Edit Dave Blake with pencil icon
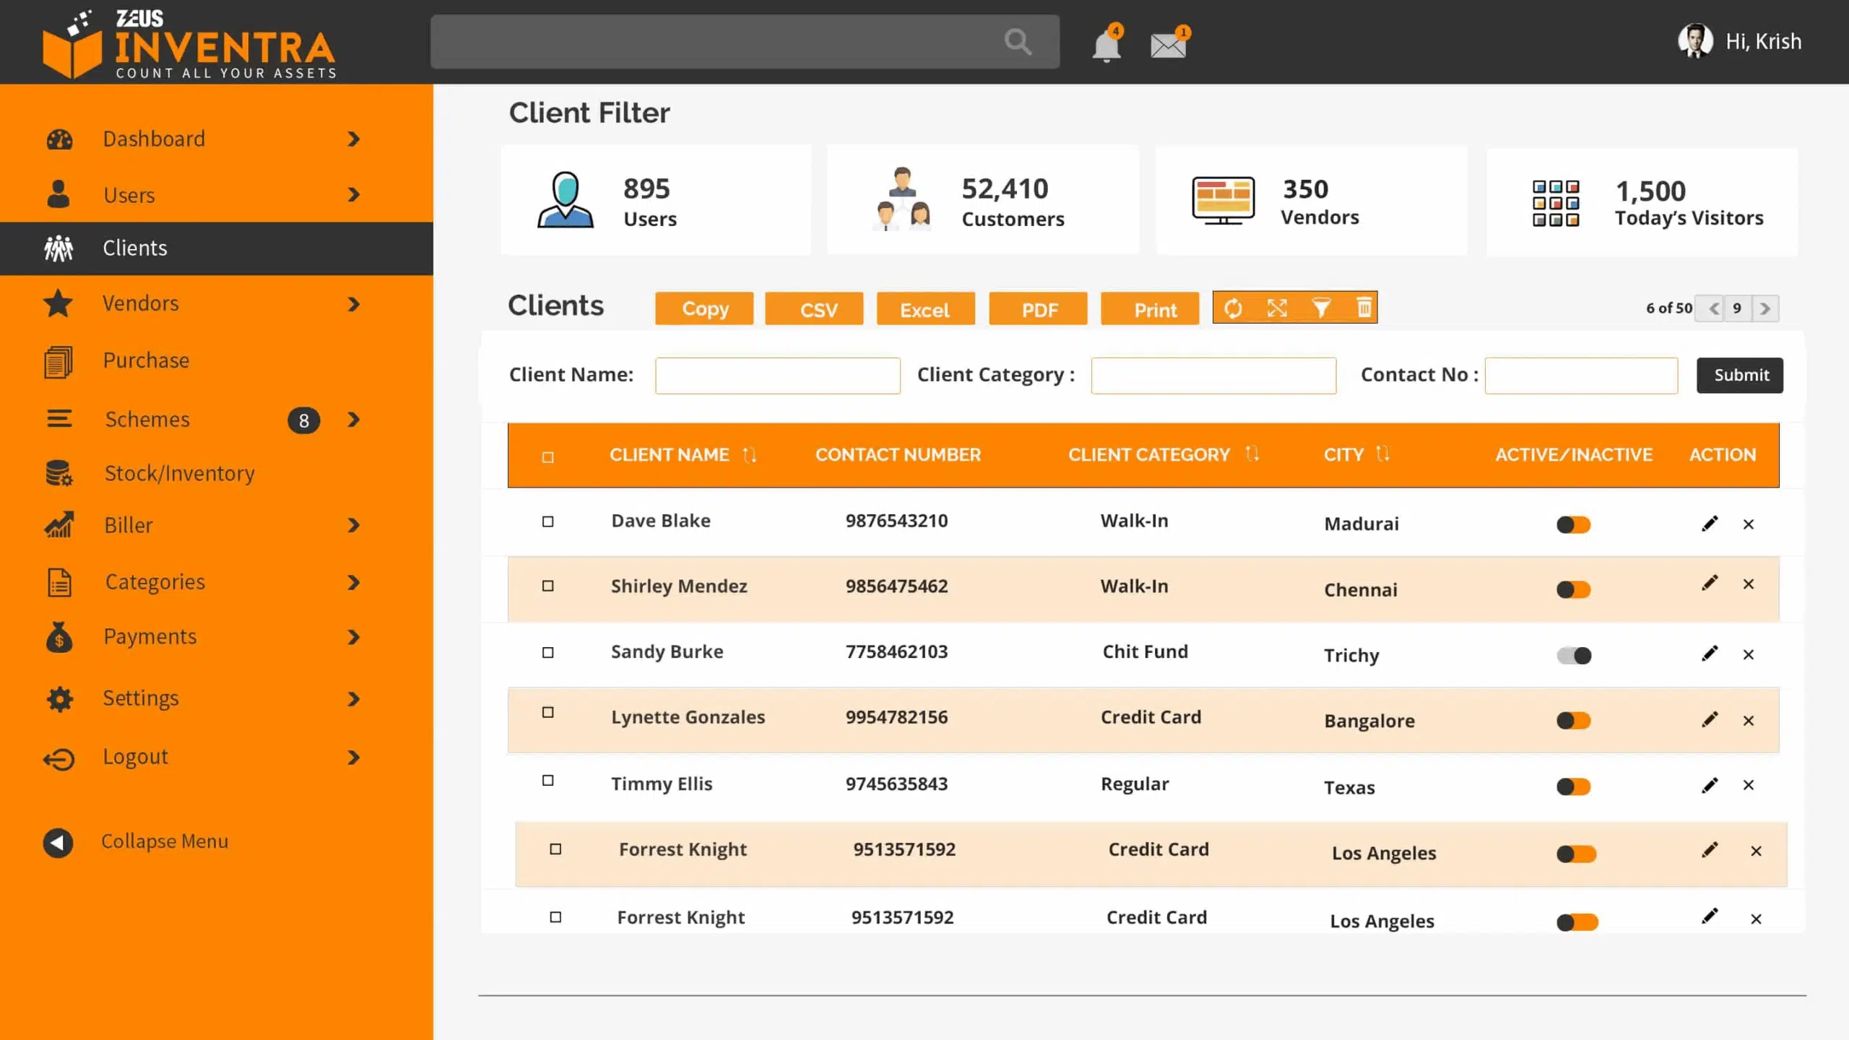The width and height of the screenshot is (1849, 1040). point(1710,524)
